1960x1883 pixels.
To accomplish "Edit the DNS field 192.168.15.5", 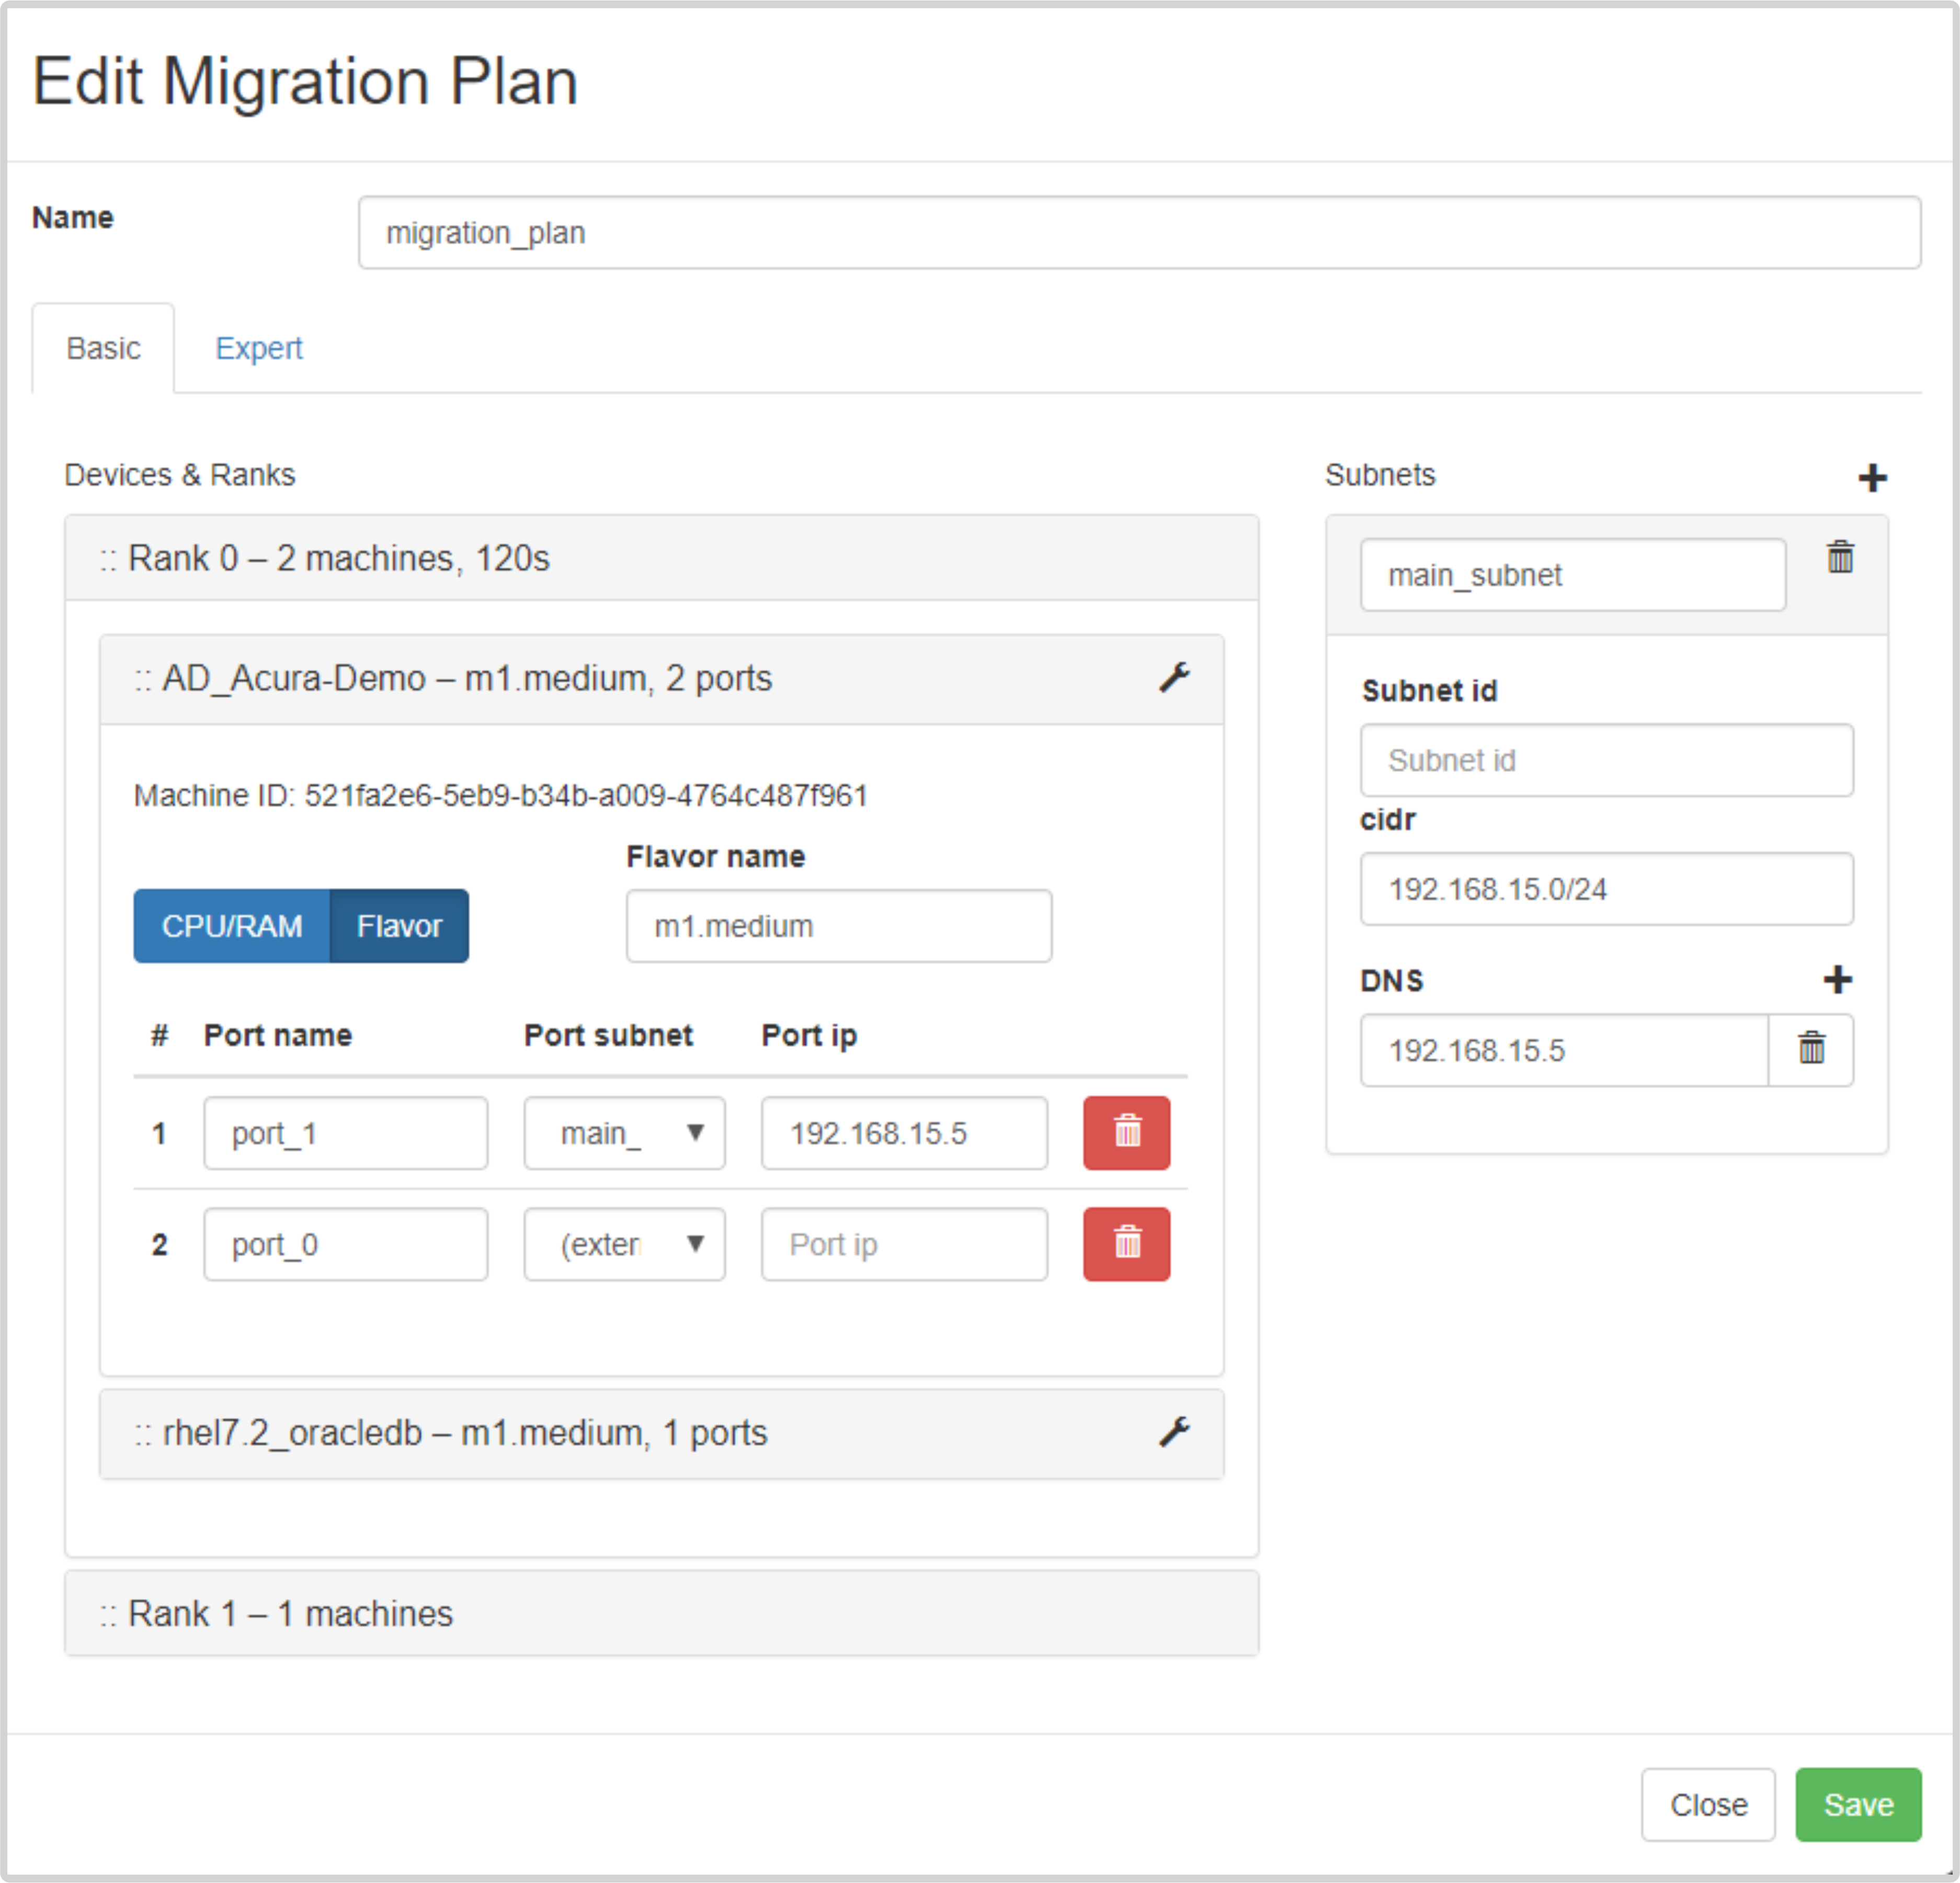I will pyautogui.click(x=1564, y=1049).
